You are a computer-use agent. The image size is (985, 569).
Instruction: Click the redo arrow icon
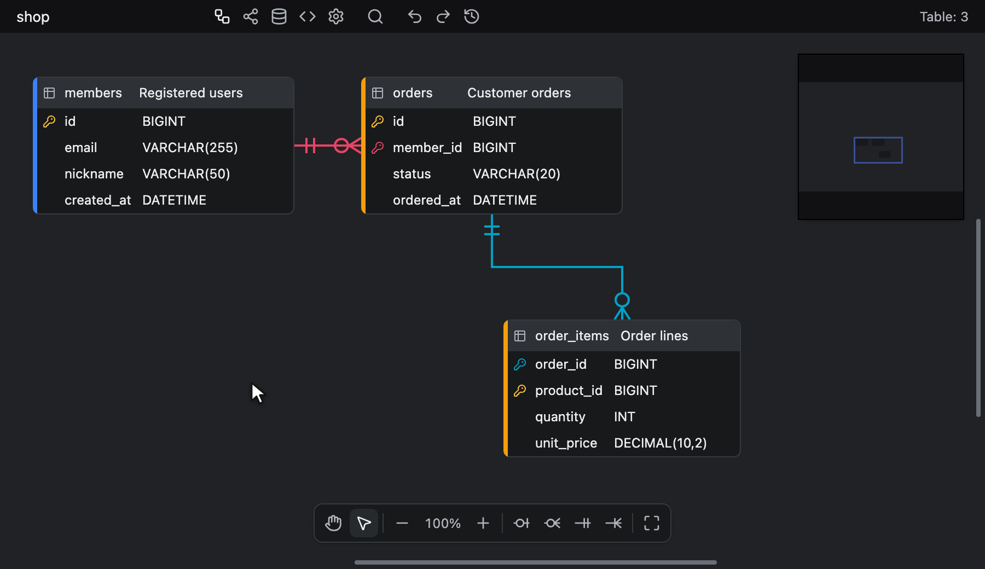click(443, 16)
